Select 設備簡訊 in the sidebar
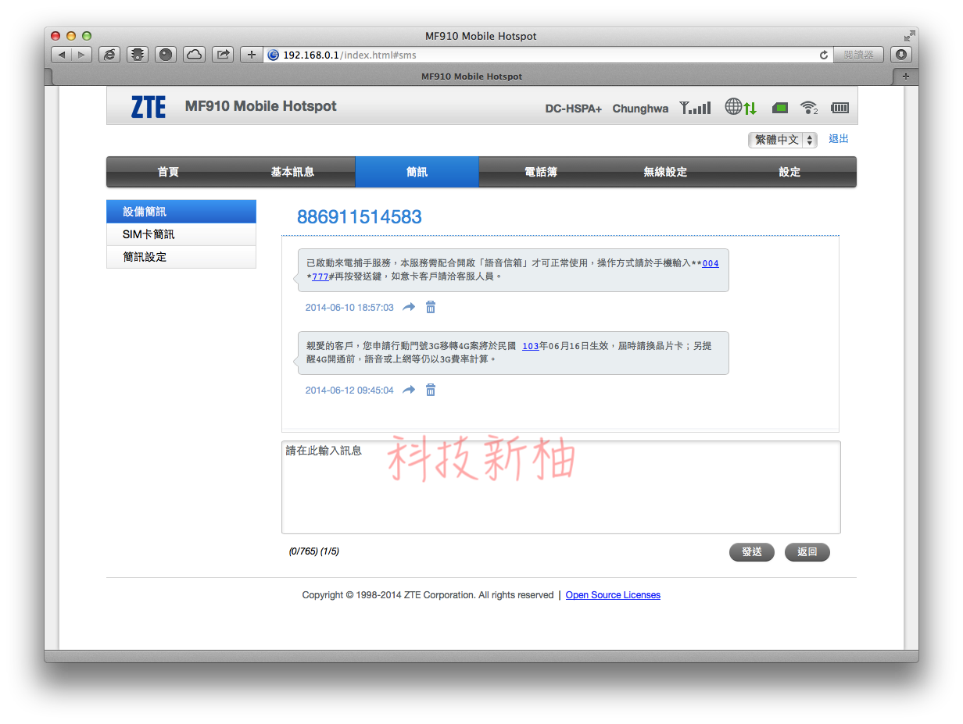 pyautogui.click(x=181, y=212)
